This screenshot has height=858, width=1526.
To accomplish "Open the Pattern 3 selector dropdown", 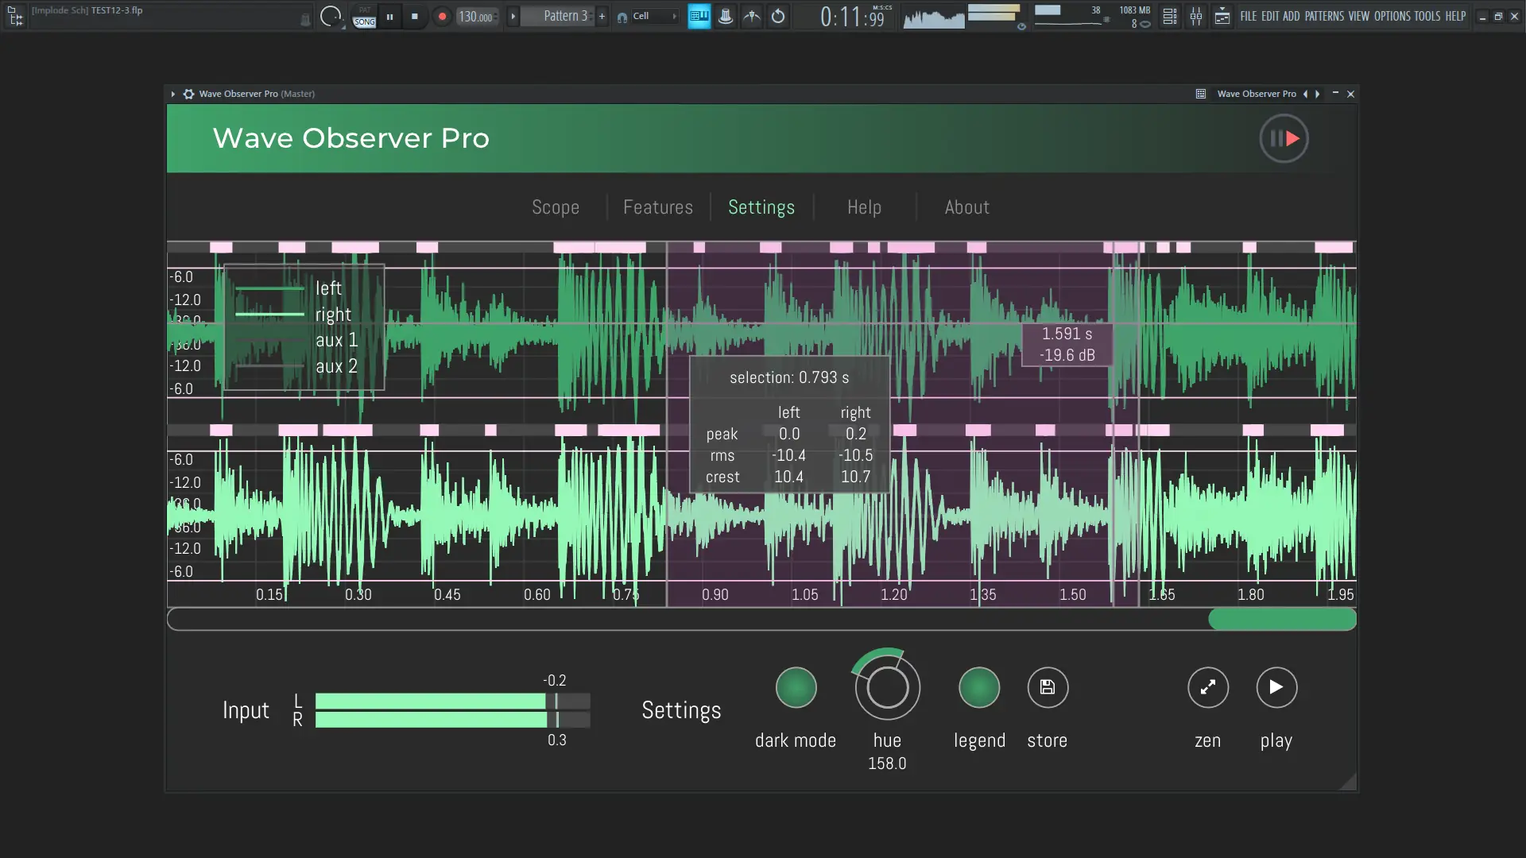I will click(x=565, y=17).
